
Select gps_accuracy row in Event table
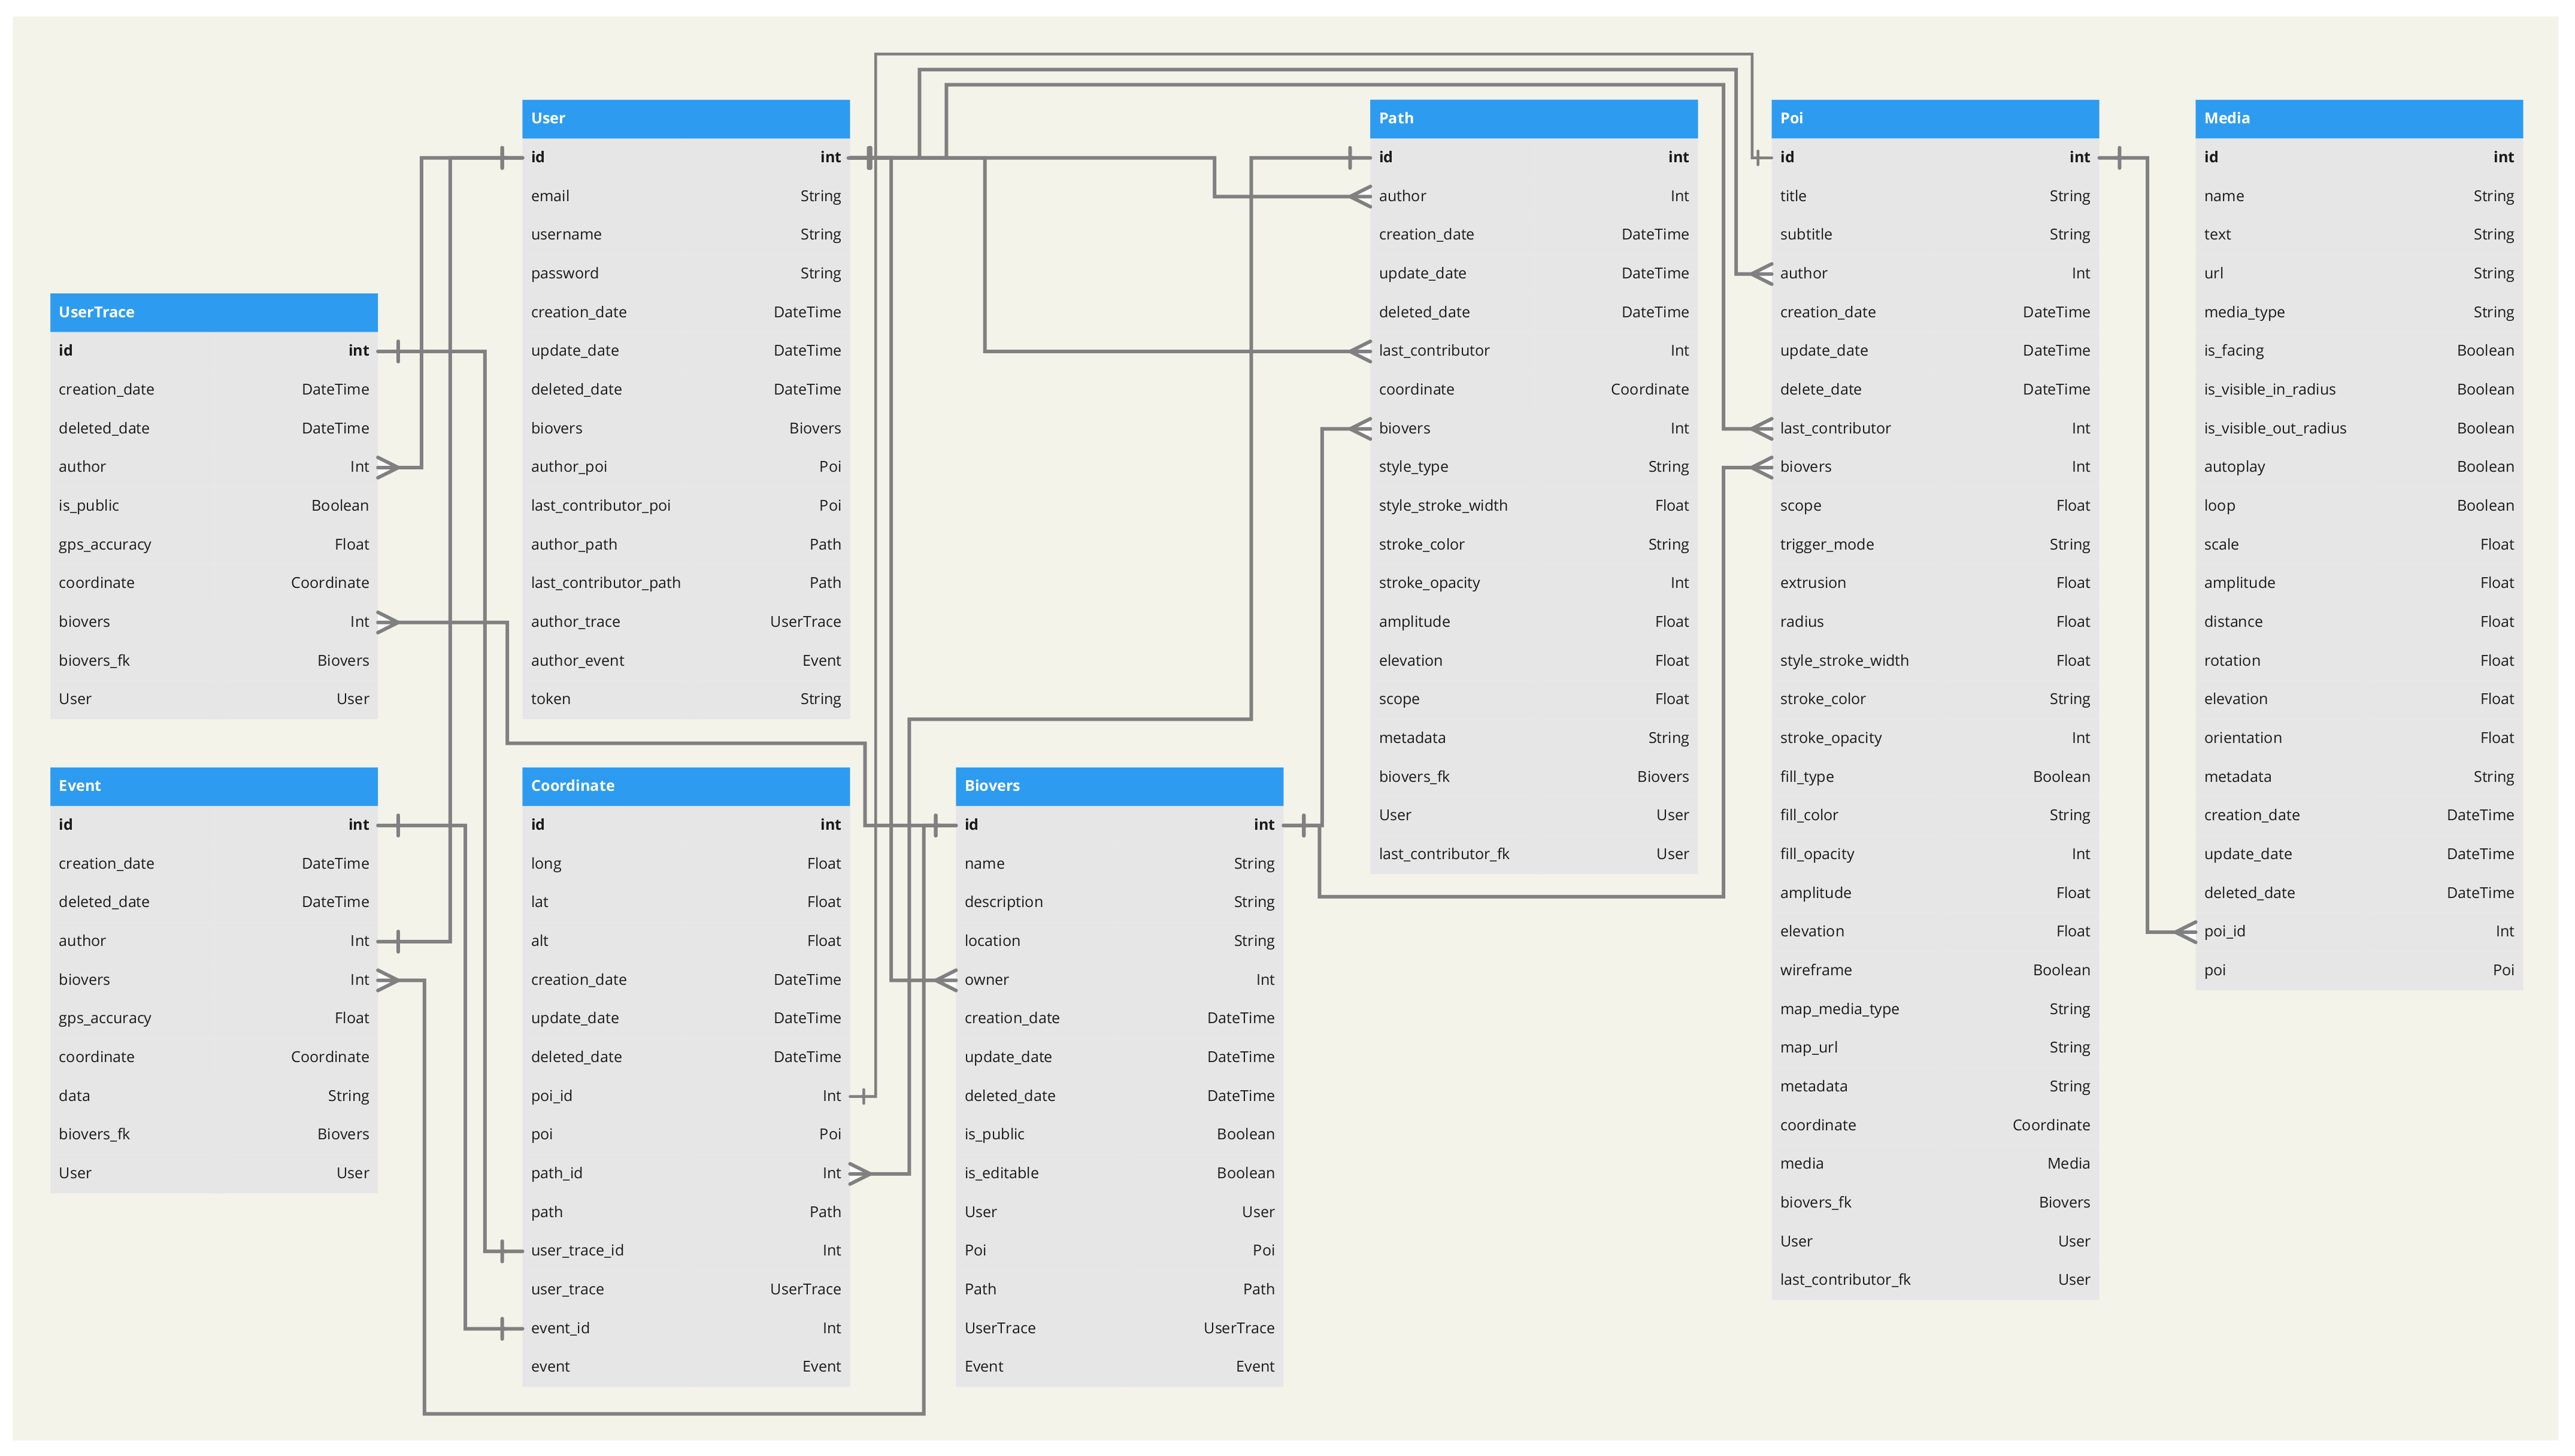(213, 1018)
